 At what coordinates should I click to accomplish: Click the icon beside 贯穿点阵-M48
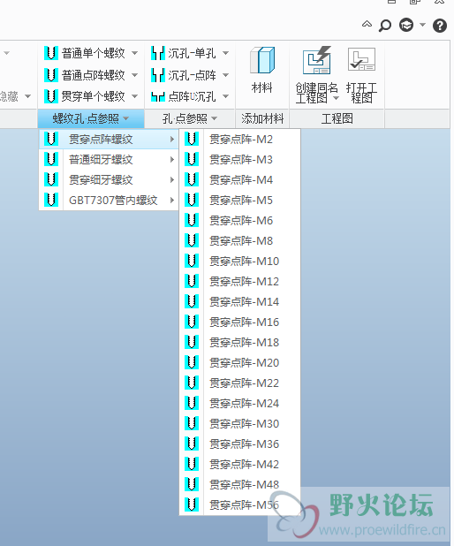[x=192, y=484]
